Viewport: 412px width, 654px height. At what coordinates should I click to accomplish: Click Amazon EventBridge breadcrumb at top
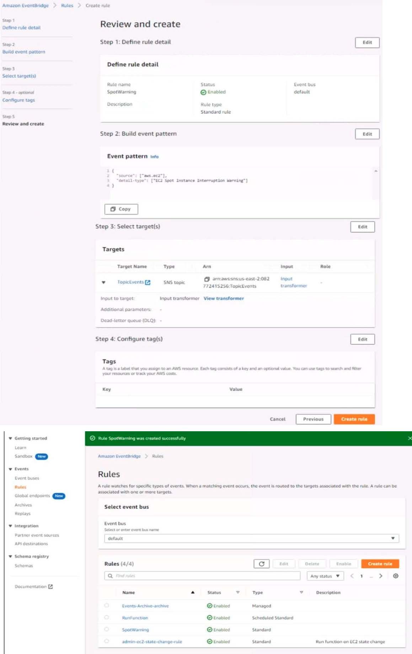click(x=26, y=5)
